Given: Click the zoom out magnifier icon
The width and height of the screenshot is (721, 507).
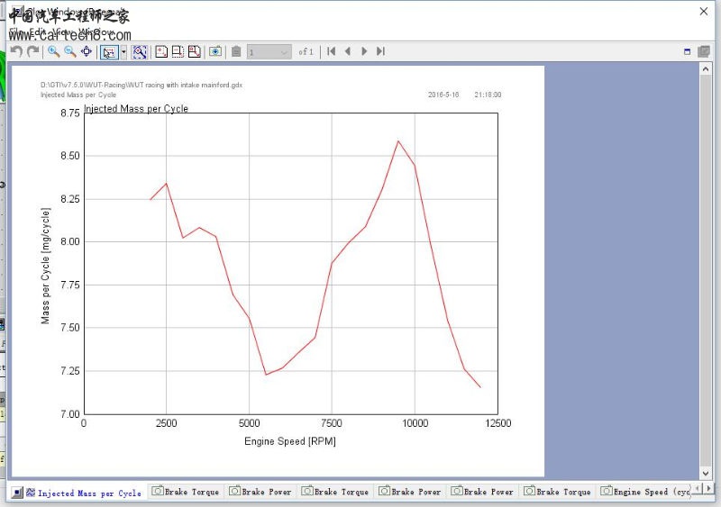Looking at the screenshot, I should [70, 51].
